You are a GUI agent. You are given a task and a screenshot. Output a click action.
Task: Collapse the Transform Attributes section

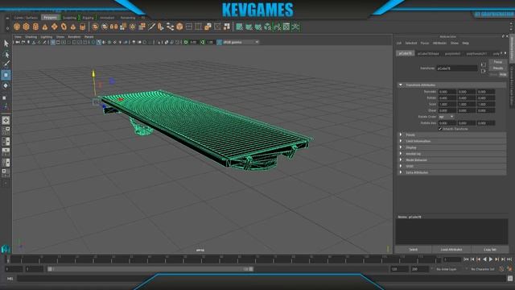(401, 85)
